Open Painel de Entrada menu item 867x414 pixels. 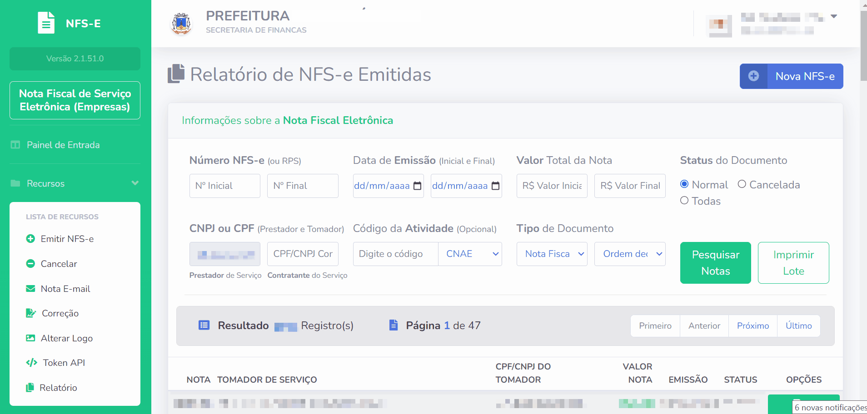[x=63, y=145]
